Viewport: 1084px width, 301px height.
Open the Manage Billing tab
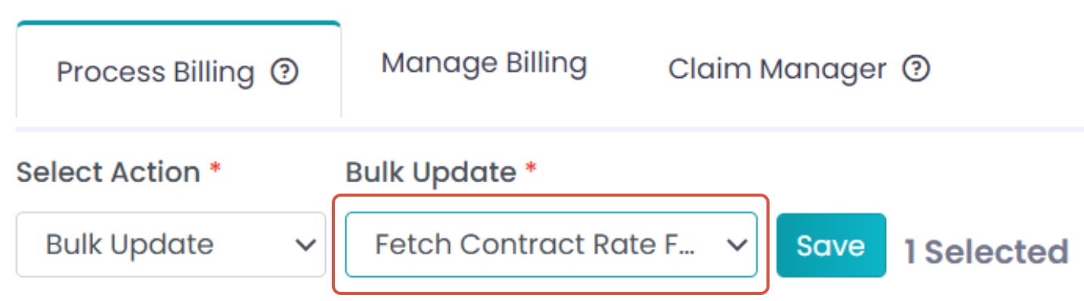[484, 64]
